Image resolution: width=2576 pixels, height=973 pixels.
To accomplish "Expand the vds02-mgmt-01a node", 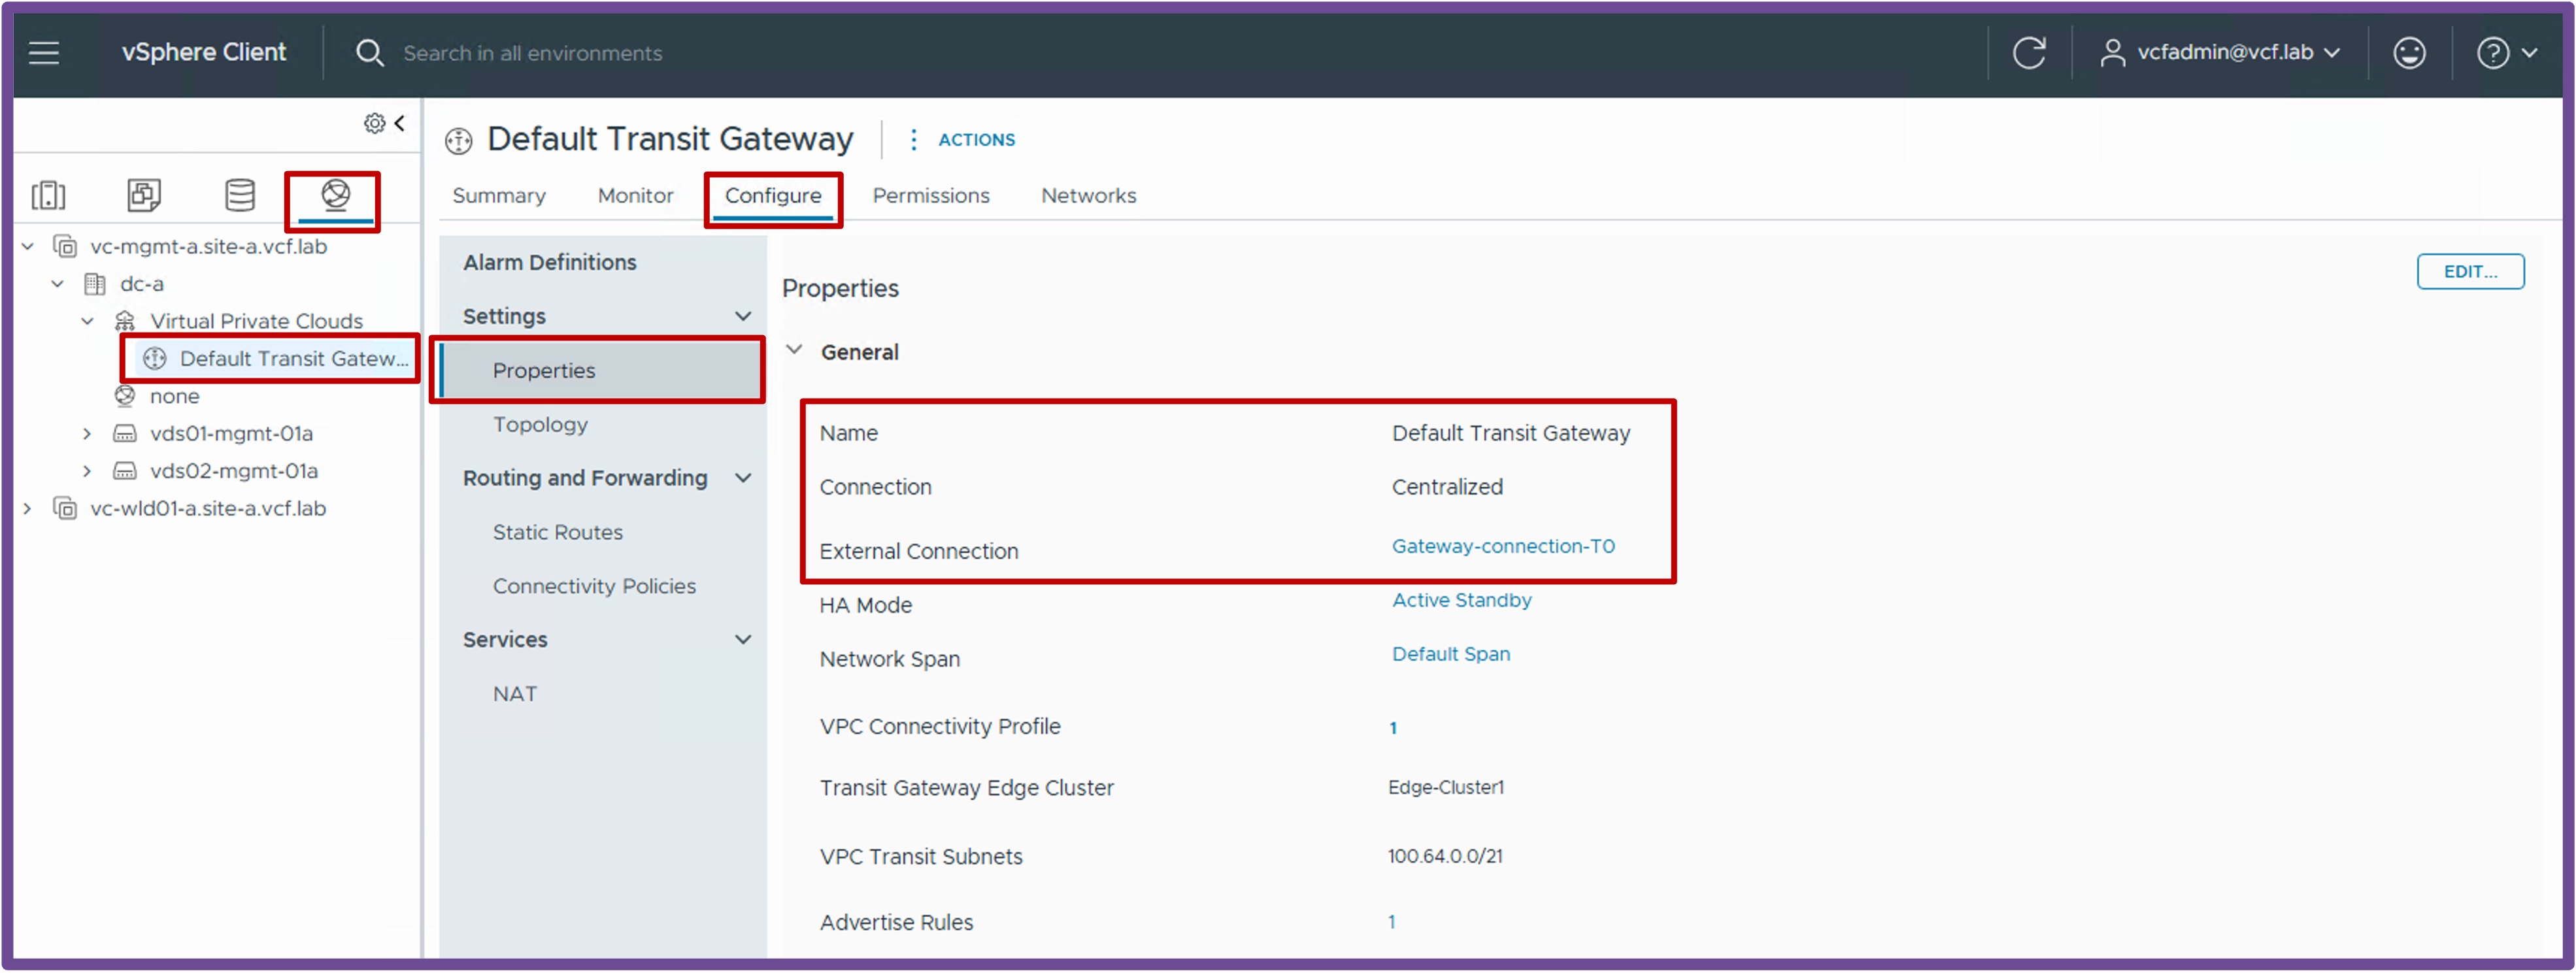I will pos(87,471).
